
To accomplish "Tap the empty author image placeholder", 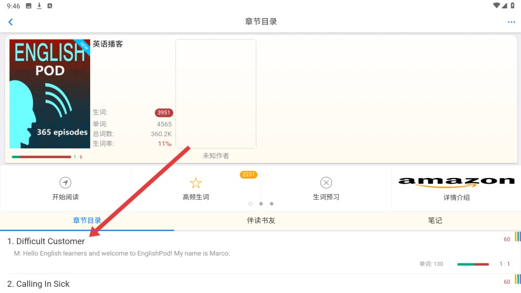I will tap(216, 94).
